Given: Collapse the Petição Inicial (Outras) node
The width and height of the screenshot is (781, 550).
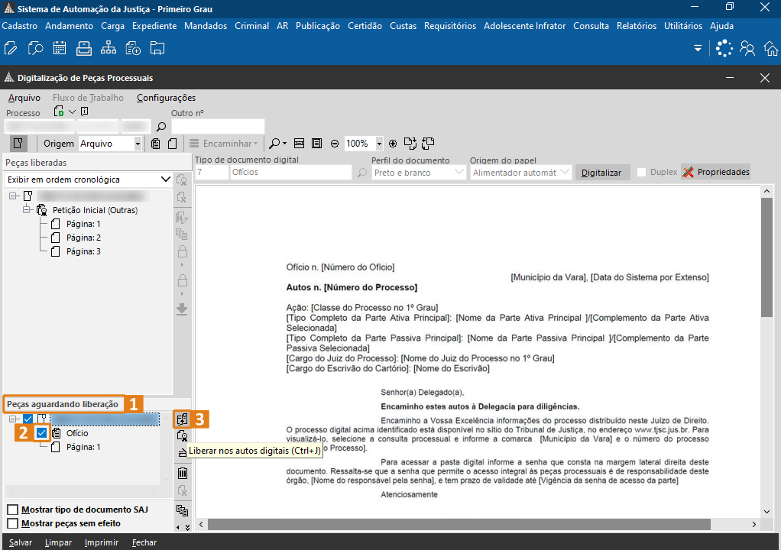Looking at the screenshot, I should pyautogui.click(x=27, y=210).
